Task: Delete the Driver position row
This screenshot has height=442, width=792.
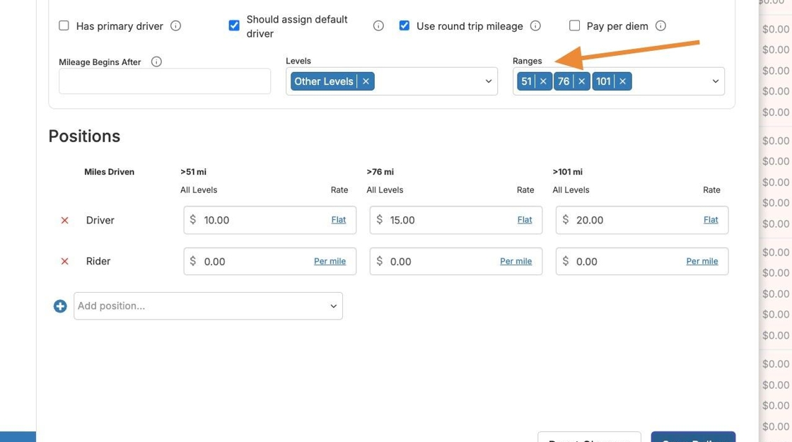Action: click(x=64, y=221)
